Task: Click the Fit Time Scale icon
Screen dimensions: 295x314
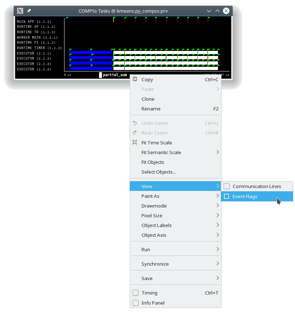Action: [135, 142]
